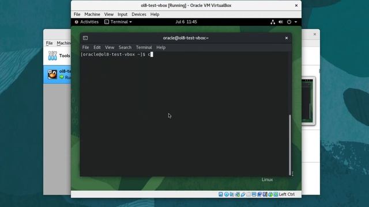369x207 pixels.
Task: Click the Left Ctrl host key label
Action: (x=287, y=194)
